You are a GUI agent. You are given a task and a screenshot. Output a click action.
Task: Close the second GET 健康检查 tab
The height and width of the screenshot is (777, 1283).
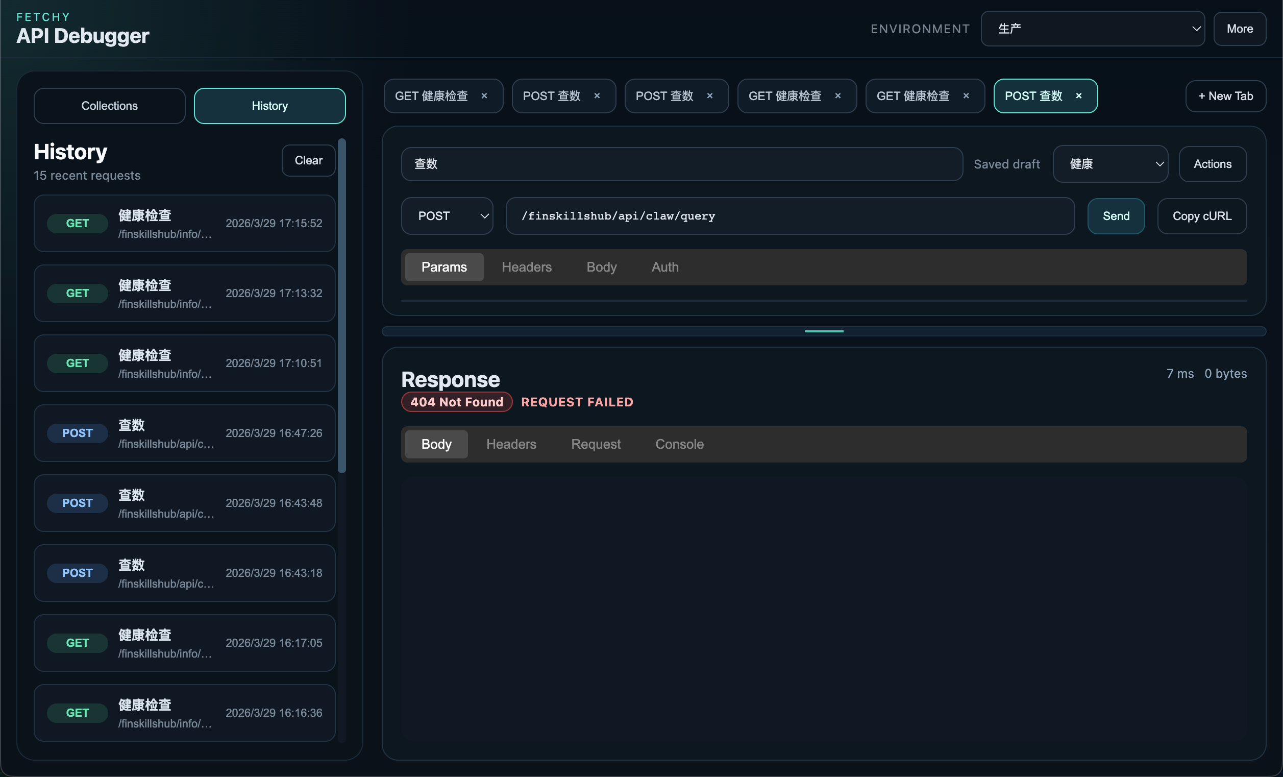837,96
